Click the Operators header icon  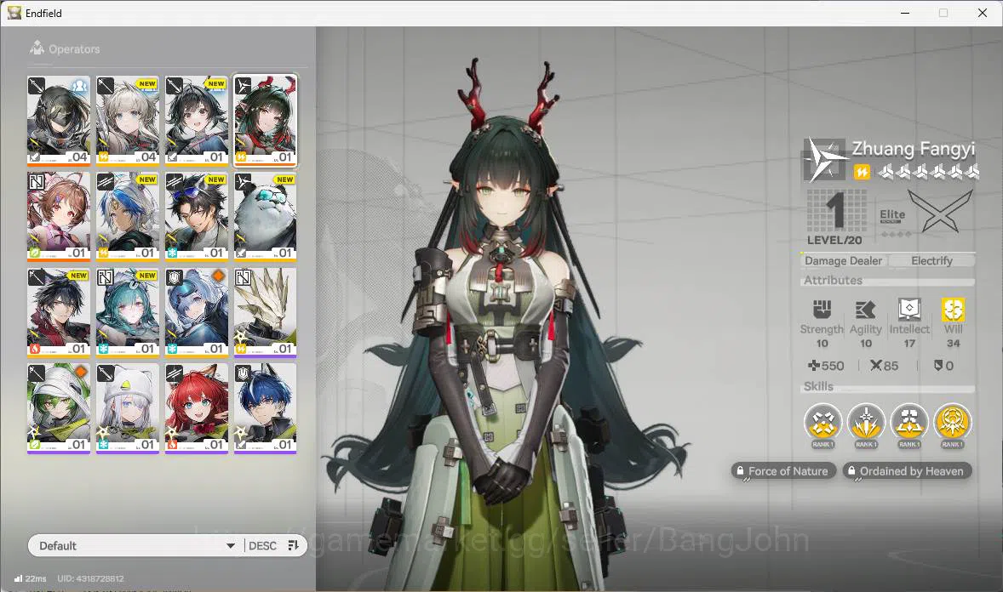coord(37,48)
